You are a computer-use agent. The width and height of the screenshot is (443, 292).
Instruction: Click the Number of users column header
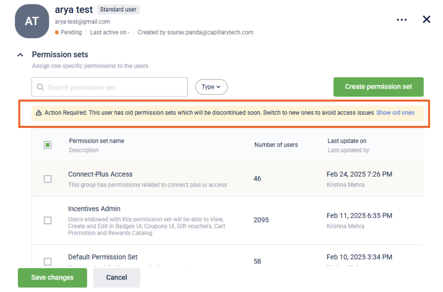click(x=276, y=145)
